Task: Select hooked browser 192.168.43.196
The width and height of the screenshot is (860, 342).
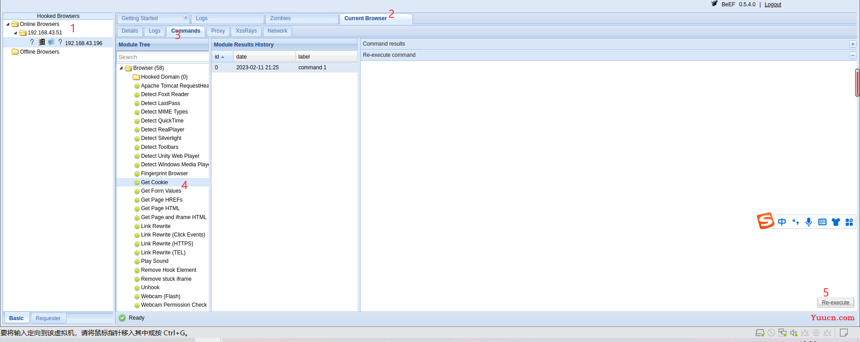Action: [x=84, y=43]
